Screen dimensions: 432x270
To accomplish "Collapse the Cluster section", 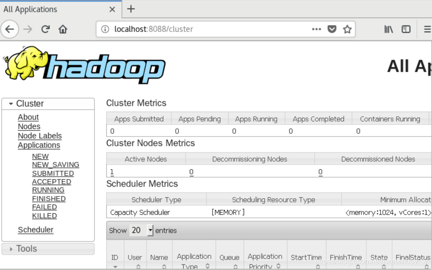I will [48, 104].
